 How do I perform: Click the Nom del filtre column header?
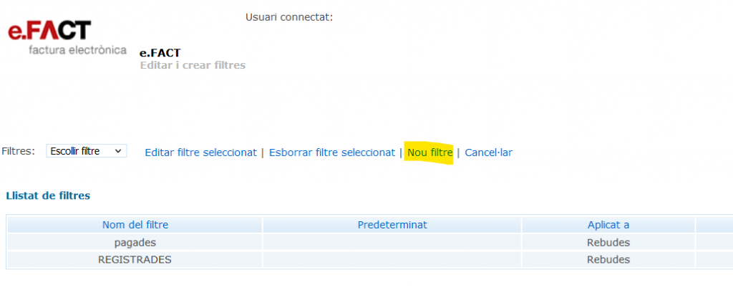(135, 225)
